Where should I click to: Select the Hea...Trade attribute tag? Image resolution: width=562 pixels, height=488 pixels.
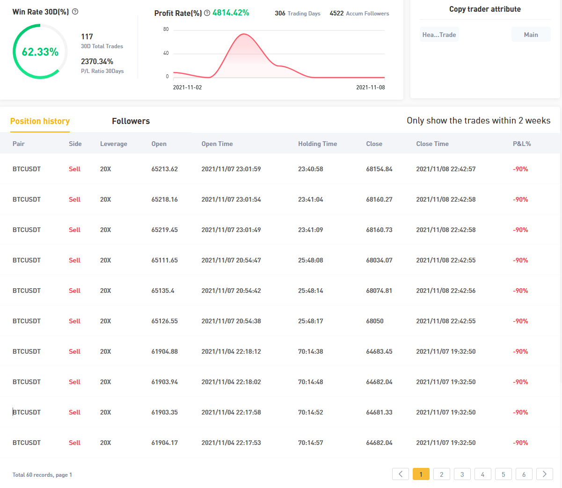coord(439,35)
